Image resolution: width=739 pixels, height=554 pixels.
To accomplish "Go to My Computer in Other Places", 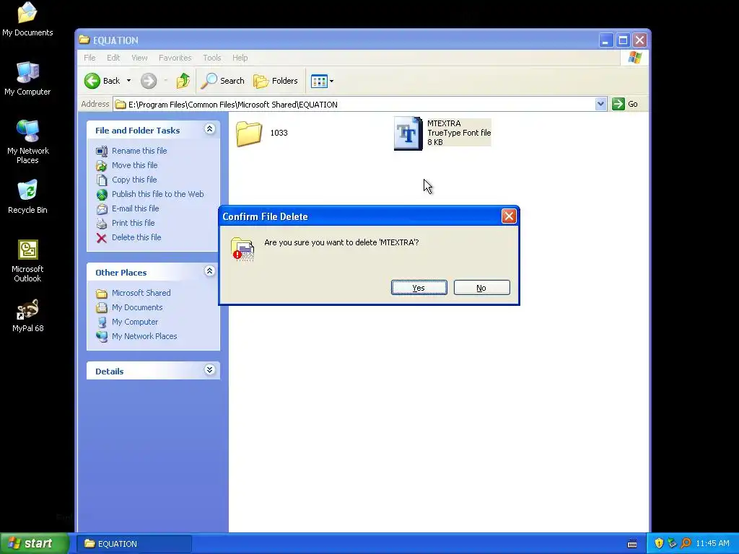I will [x=135, y=322].
